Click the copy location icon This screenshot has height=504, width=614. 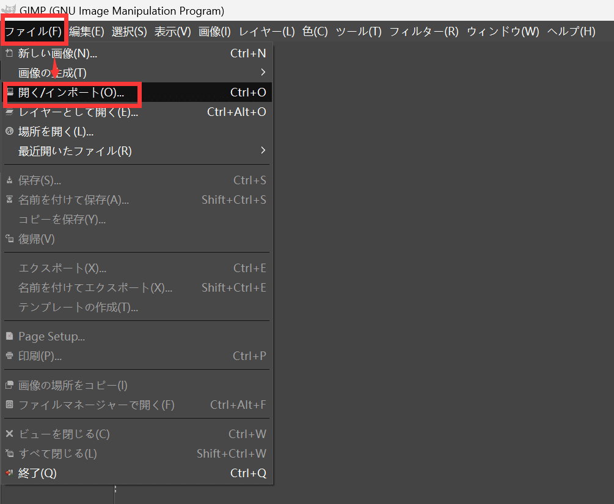coord(10,385)
